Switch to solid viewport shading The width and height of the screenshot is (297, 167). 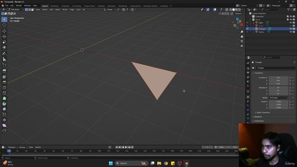tap(233, 9)
